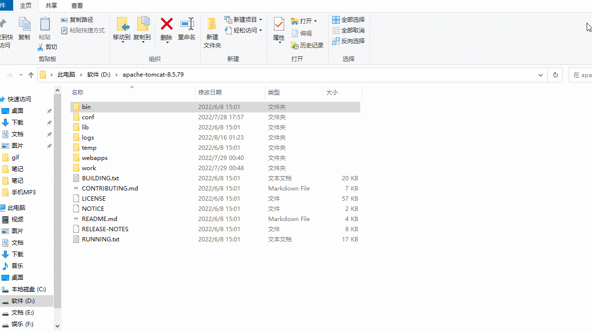Open the gif folder in sidebar
The height and width of the screenshot is (333, 592).
coord(16,157)
